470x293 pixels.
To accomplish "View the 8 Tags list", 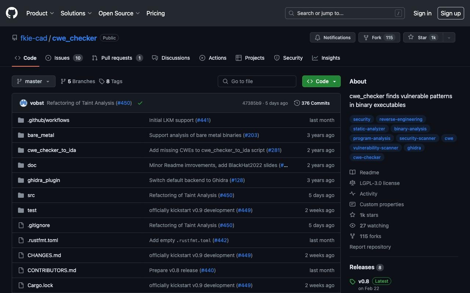I will point(111,81).
